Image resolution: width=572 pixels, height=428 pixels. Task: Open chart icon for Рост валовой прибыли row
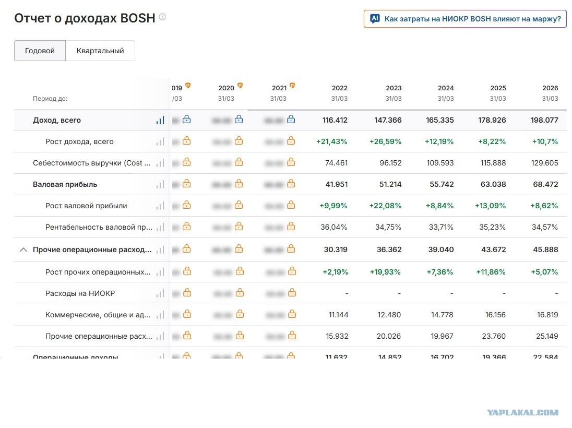coord(160,206)
